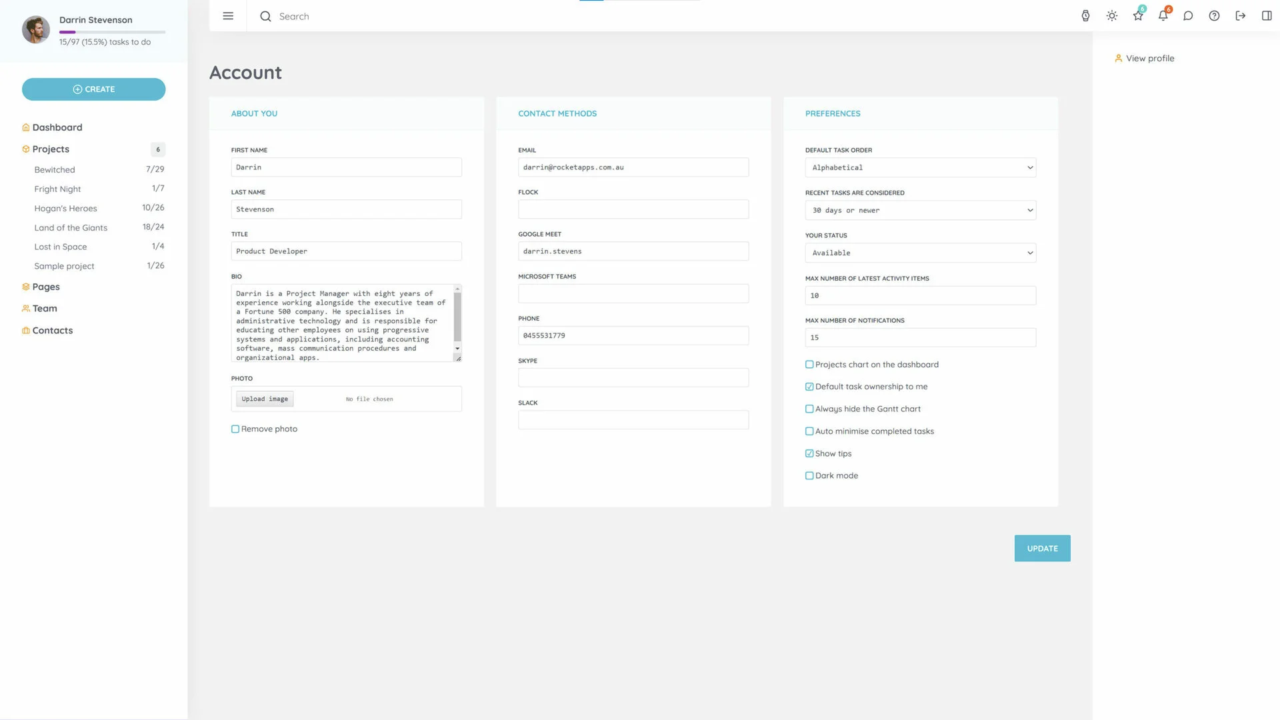Open the Team sidebar menu item
1280x720 pixels.
coord(45,309)
